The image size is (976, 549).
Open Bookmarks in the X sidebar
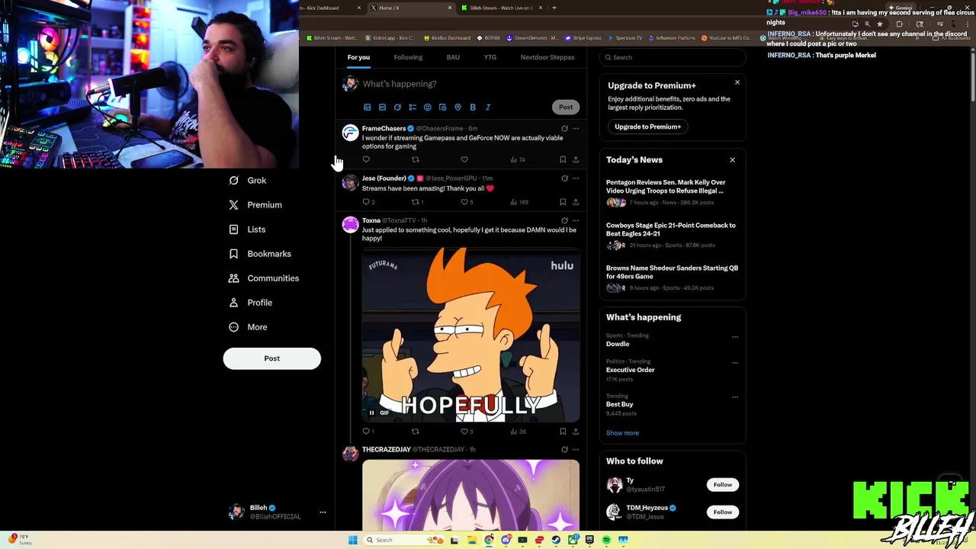click(260, 254)
